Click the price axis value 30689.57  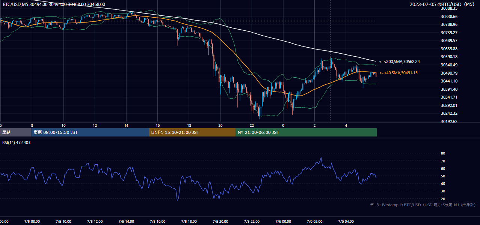[x=449, y=40]
